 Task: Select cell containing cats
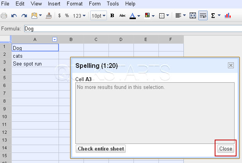35,55
